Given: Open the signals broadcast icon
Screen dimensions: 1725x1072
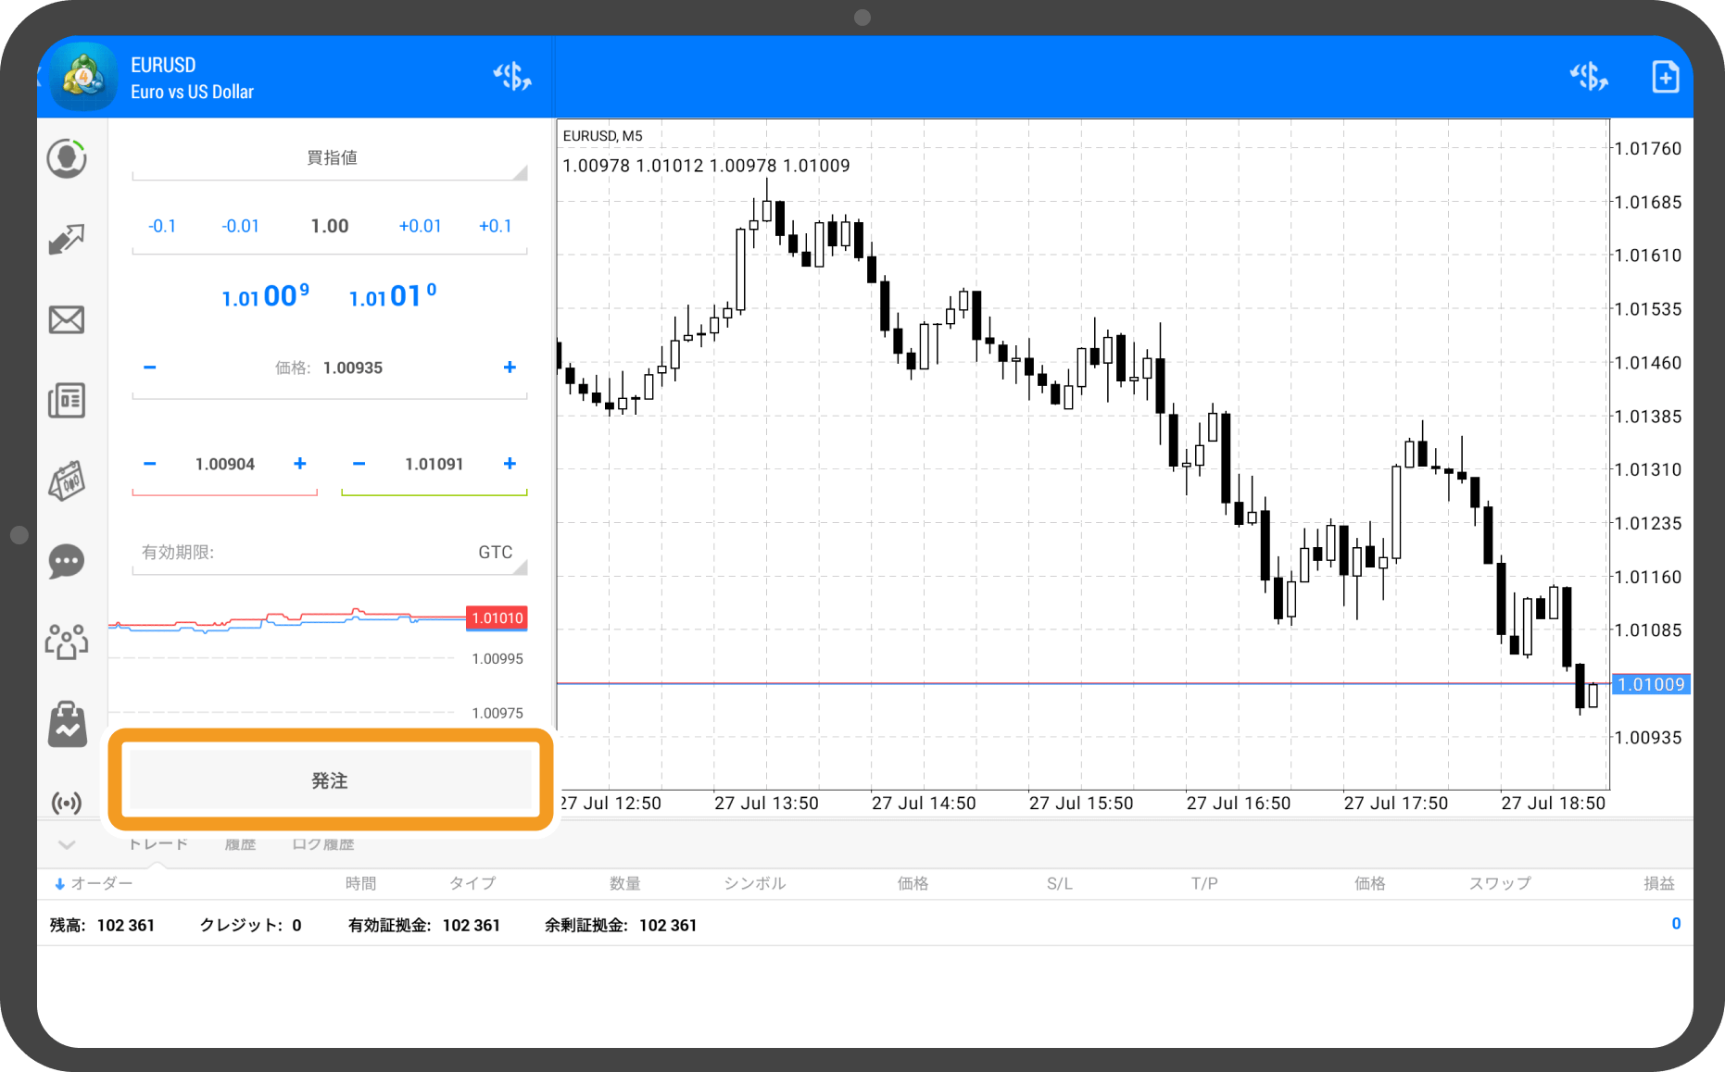Looking at the screenshot, I should [67, 803].
